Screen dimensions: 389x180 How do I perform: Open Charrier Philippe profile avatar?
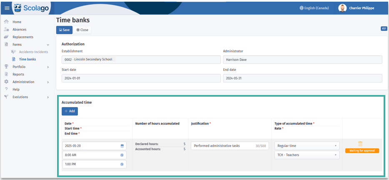(342, 8)
